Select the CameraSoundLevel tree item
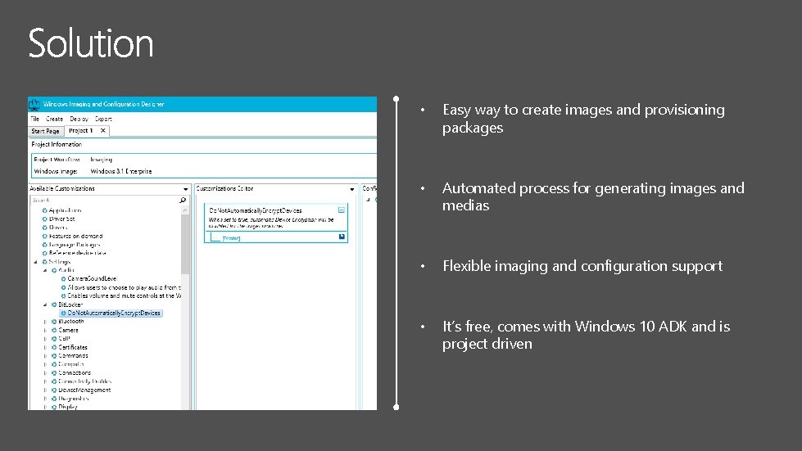Screen dimensions: 802x451 coord(92,279)
